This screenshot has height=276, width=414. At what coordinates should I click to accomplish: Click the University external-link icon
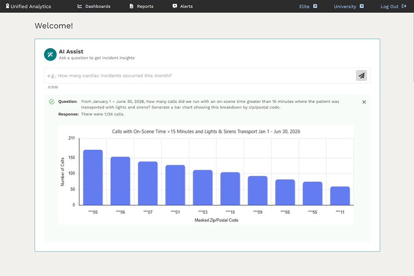pyautogui.click(x=362, y=6)
